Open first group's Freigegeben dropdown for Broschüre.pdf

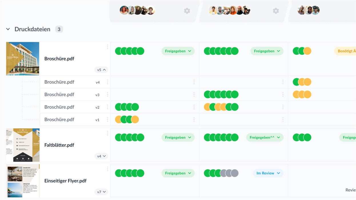point(178,51)
